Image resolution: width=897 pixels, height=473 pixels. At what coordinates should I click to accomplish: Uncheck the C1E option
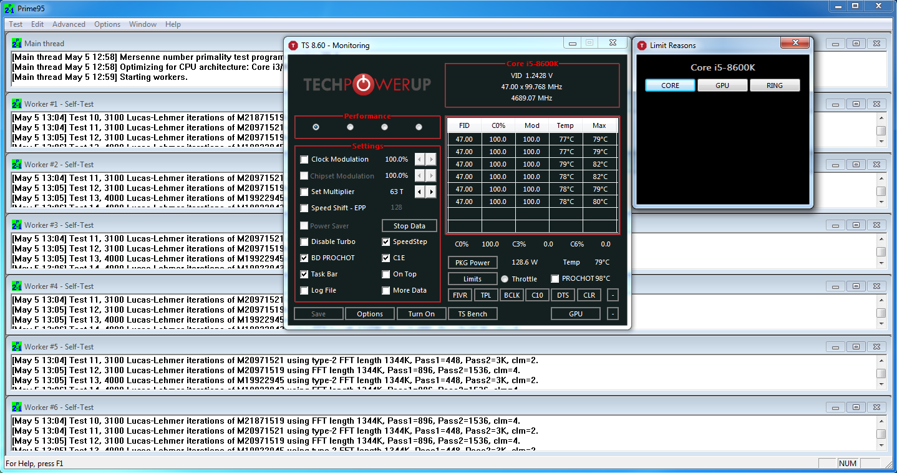tap(386, 258)
